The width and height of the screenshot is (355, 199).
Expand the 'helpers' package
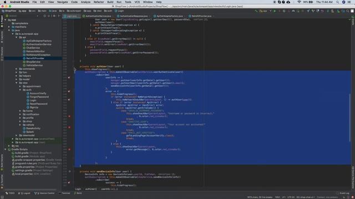click(x=16, y=76)
